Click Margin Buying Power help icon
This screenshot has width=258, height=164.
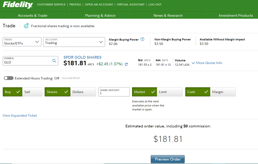coord(142,39)
